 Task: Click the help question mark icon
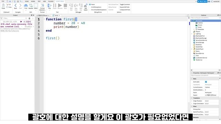[x=209, y=1]
